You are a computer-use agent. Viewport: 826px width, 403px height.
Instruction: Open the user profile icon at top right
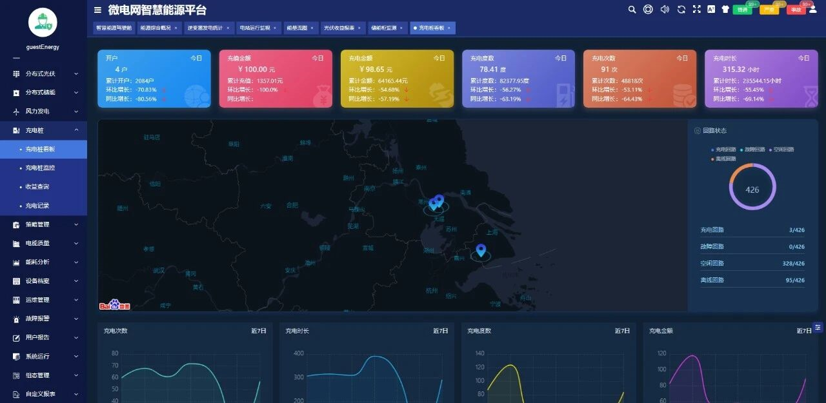[812, 10]
